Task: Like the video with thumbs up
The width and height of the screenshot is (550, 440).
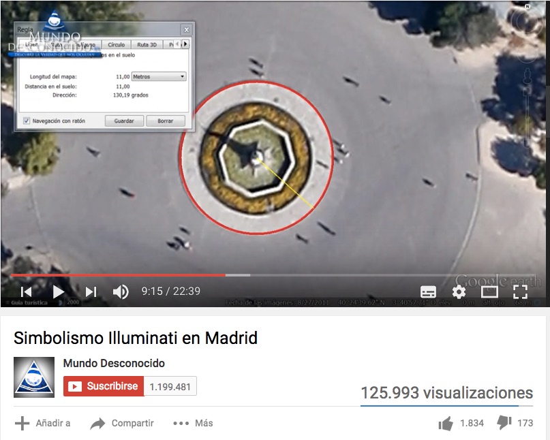Action: (x=446, y=424)
